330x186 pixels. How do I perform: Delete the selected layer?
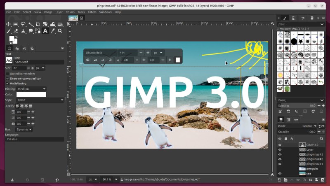point(323,180)
